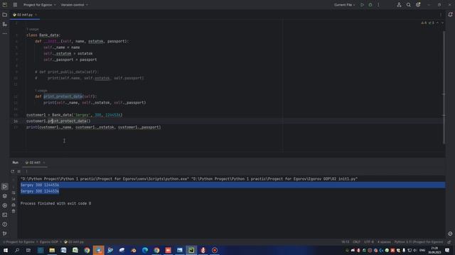This screenshot has height=255, width=455.
Task: Toggle soft-wrap in run console
Action: [14, 193]
